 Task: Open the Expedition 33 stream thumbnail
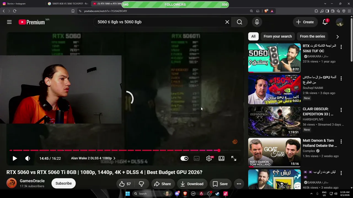click(274, 121)
